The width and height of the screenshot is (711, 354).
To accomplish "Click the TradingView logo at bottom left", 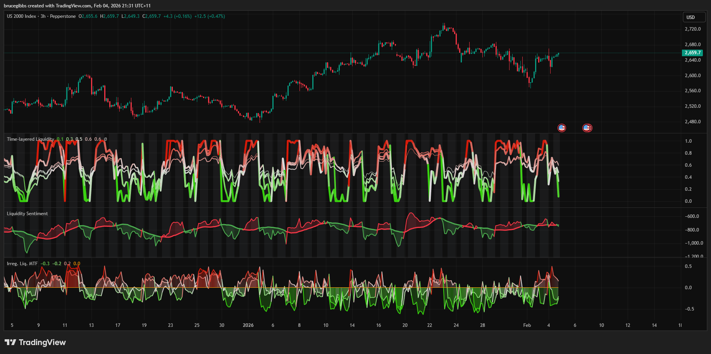I will point(35,342).
